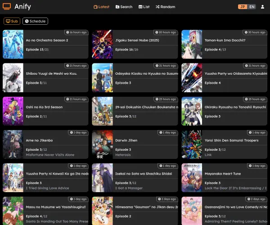Go to the List page
The width and height of the screenshot is (270, 225).
pyautogui.click(x=144, y=7)
